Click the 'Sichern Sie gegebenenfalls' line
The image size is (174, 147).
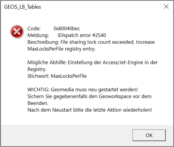click(x=89, y=97)
